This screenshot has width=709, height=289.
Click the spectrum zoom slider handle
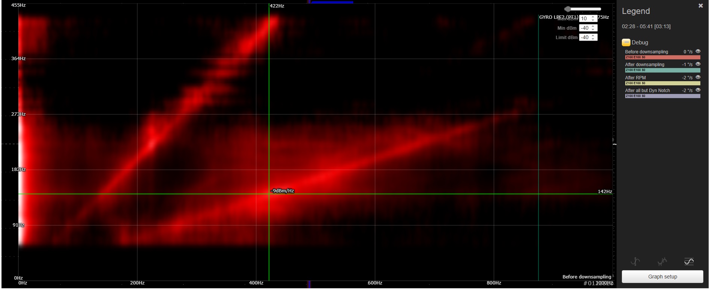pyautogui.click(x=568, y=9)
